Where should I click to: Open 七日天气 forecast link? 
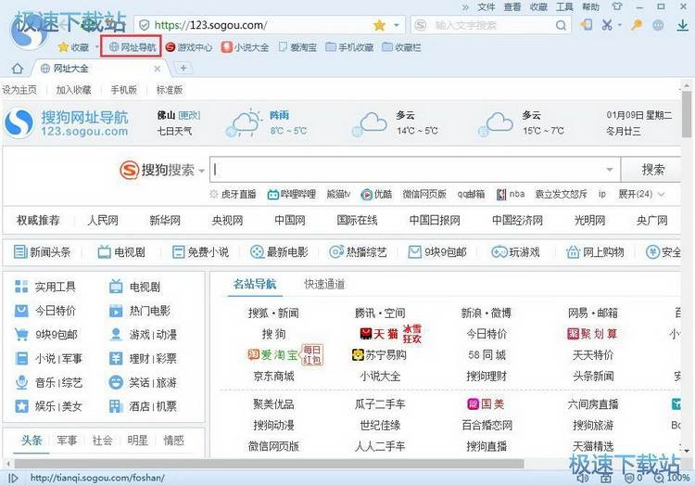(x=174, y=132)
